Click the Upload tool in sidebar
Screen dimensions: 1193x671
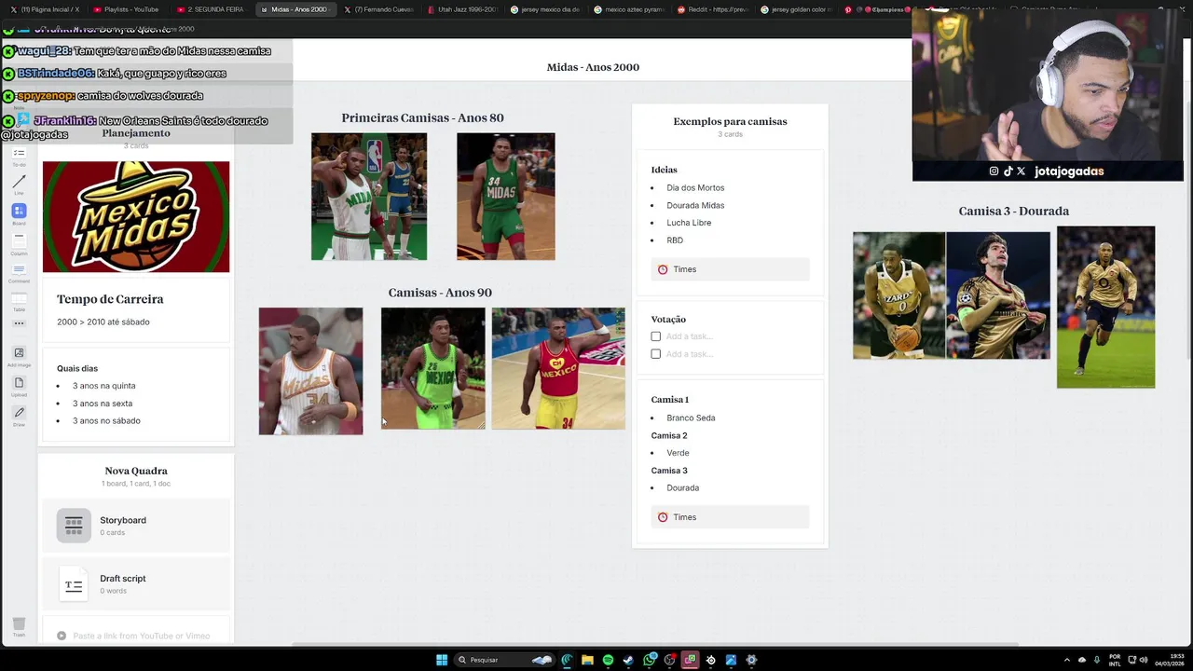(x=19, y=385)
